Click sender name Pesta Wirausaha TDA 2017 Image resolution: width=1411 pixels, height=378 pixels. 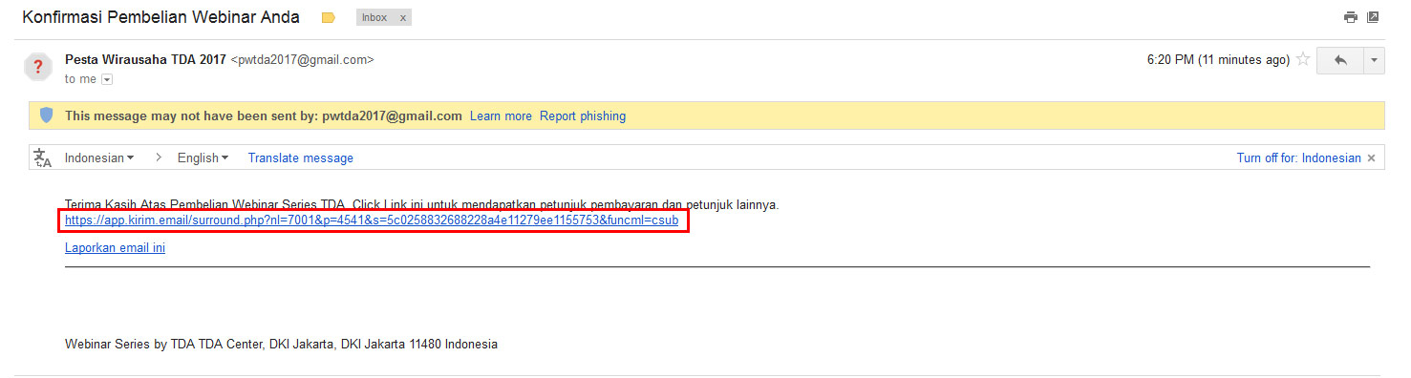point(145,59)
